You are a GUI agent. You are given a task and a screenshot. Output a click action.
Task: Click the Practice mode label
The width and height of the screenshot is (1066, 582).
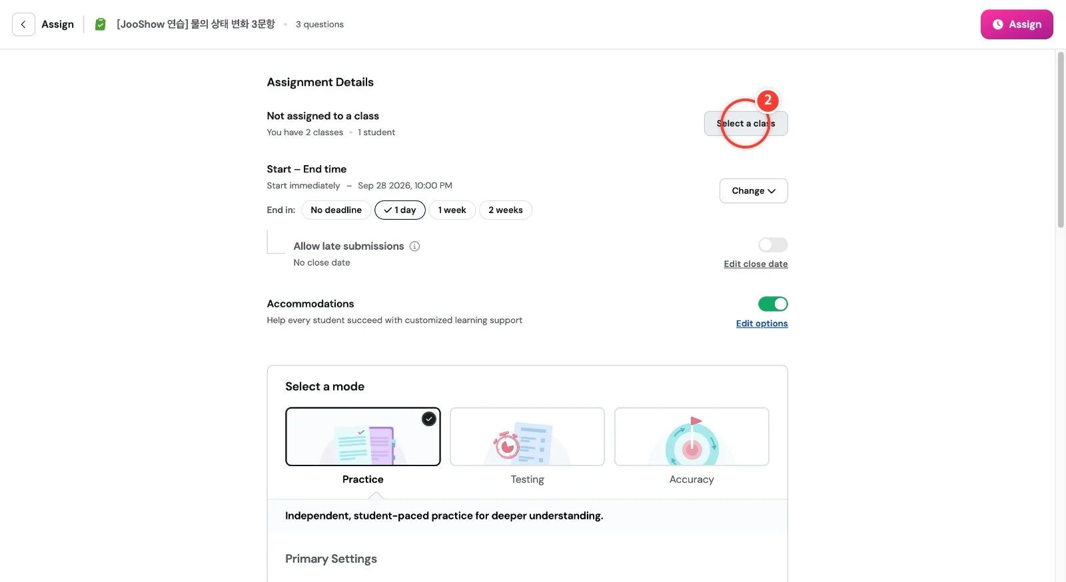(363, 479)
